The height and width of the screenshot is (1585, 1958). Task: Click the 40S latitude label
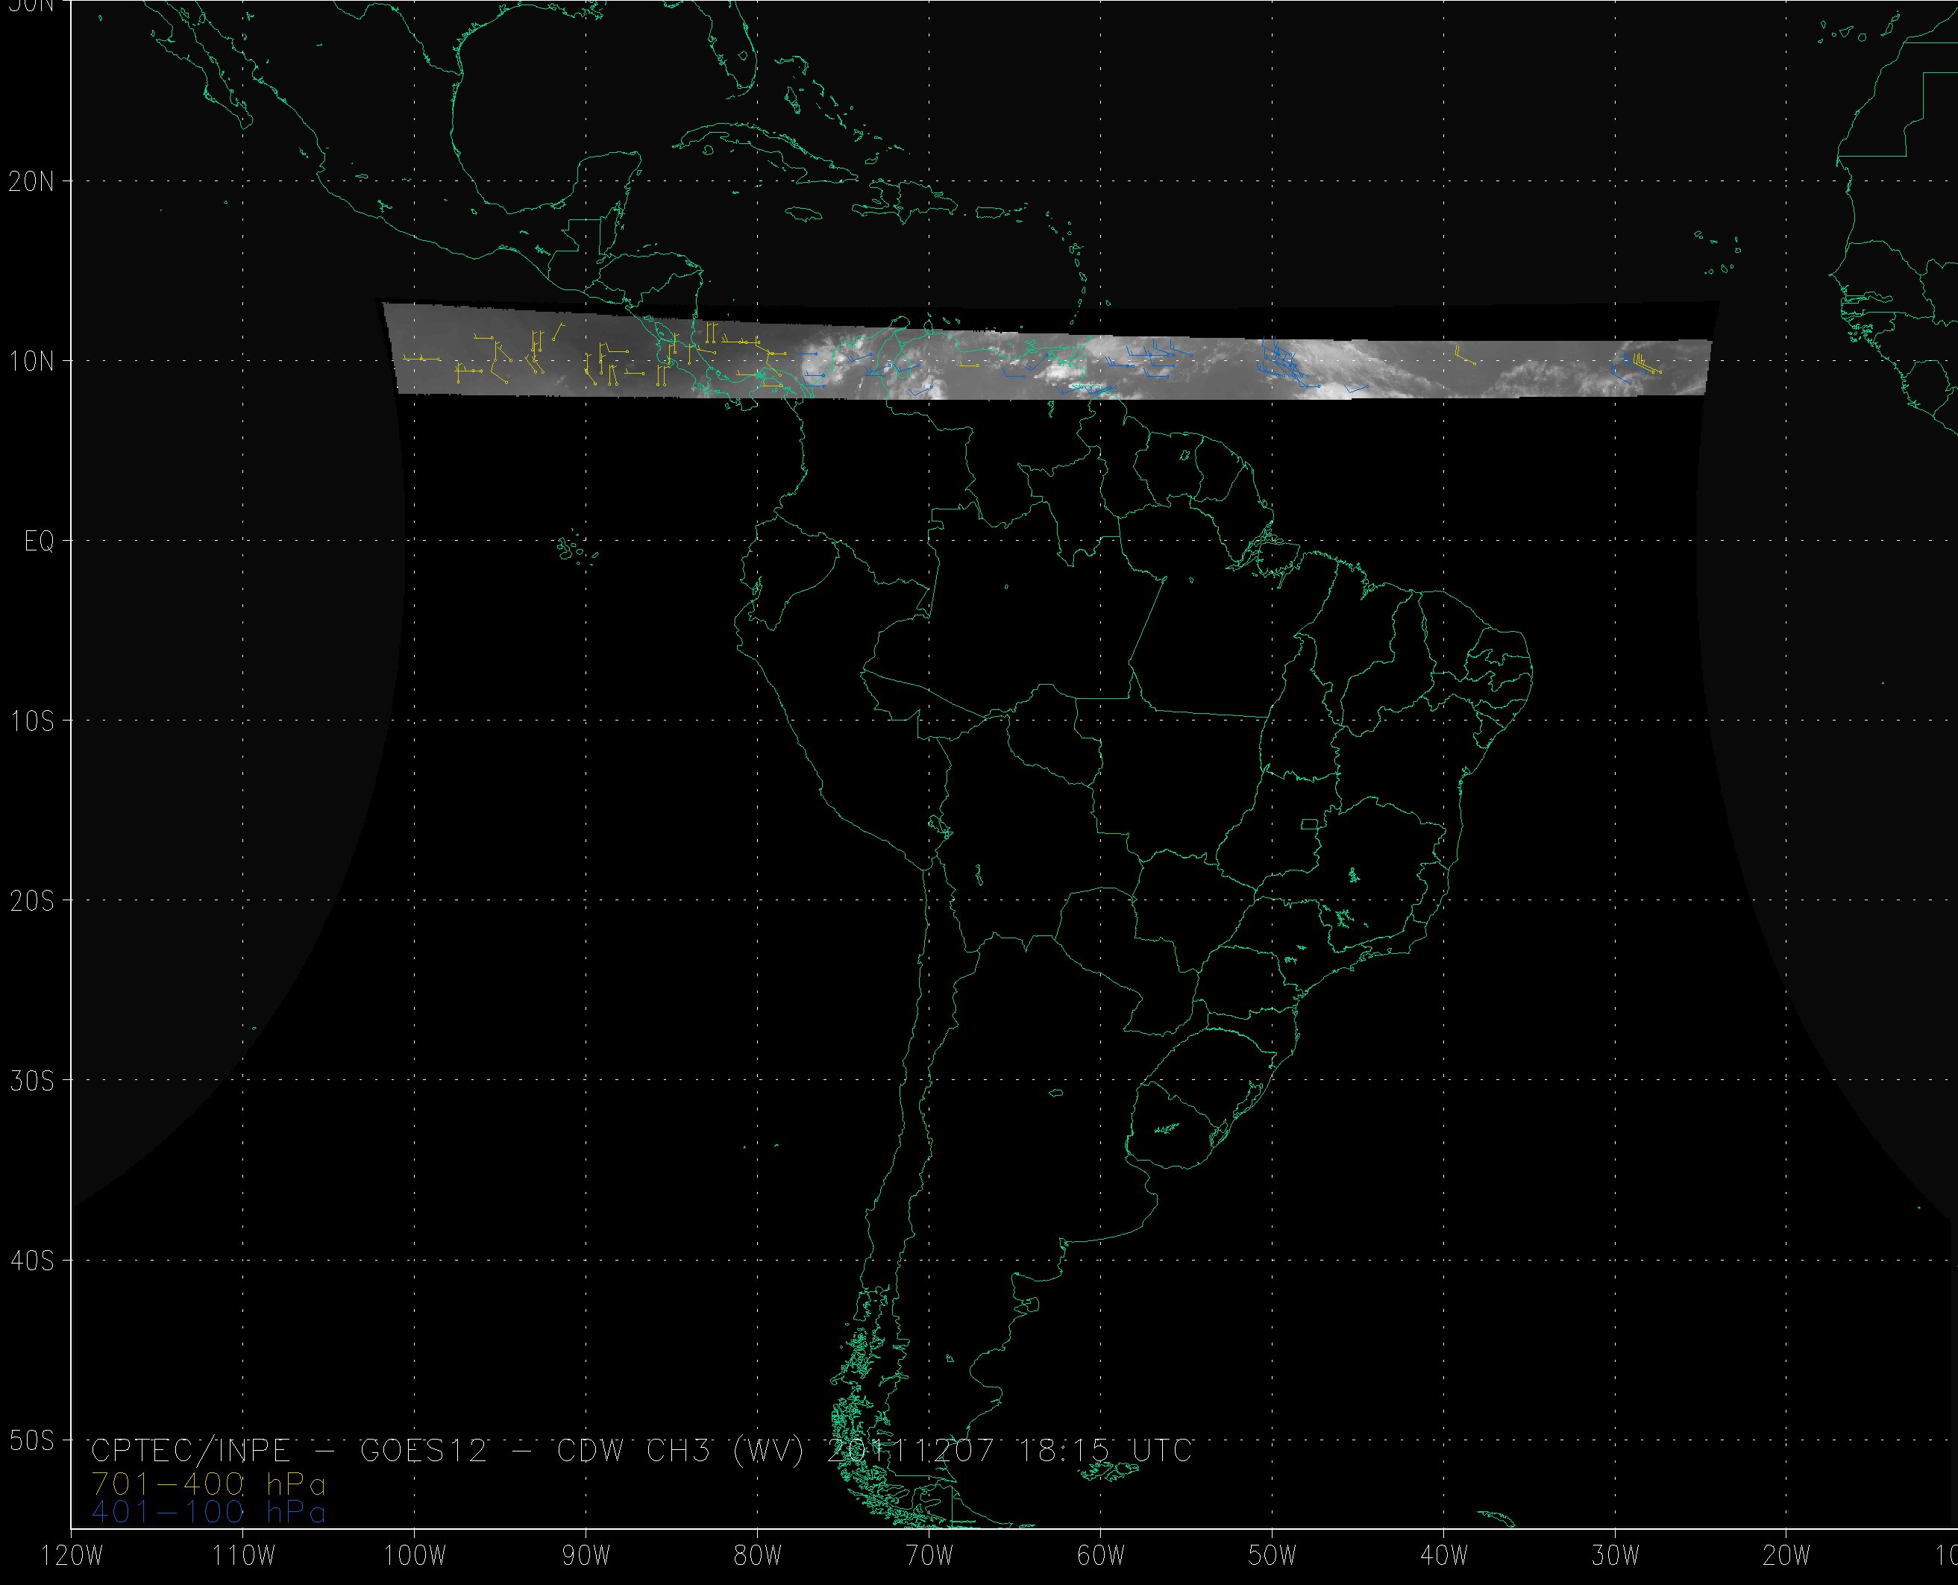pos(31,1261)
